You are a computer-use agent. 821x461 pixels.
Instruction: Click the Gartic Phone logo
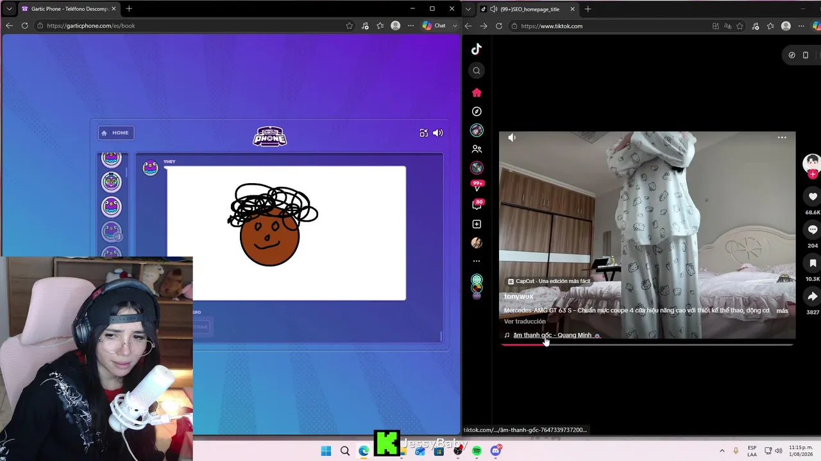270,136
